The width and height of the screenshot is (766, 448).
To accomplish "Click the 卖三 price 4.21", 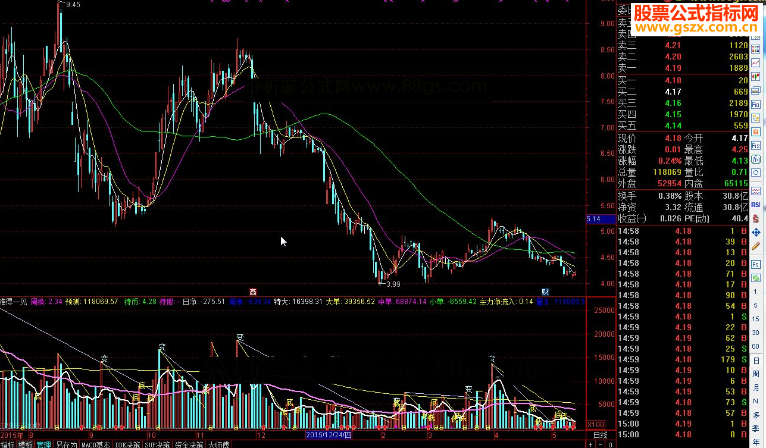I will (x=673, y=45).
